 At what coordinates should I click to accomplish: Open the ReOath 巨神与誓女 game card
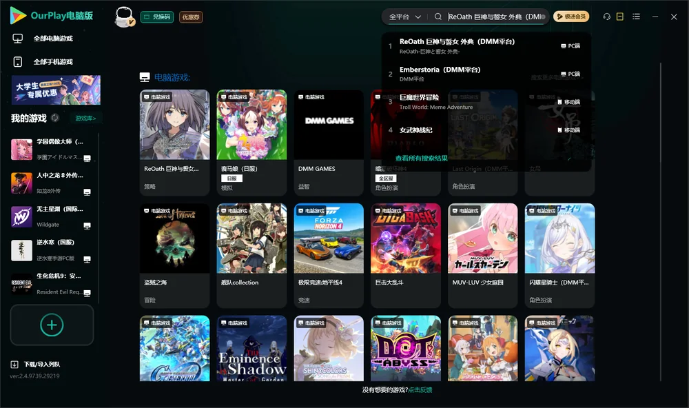174,143
